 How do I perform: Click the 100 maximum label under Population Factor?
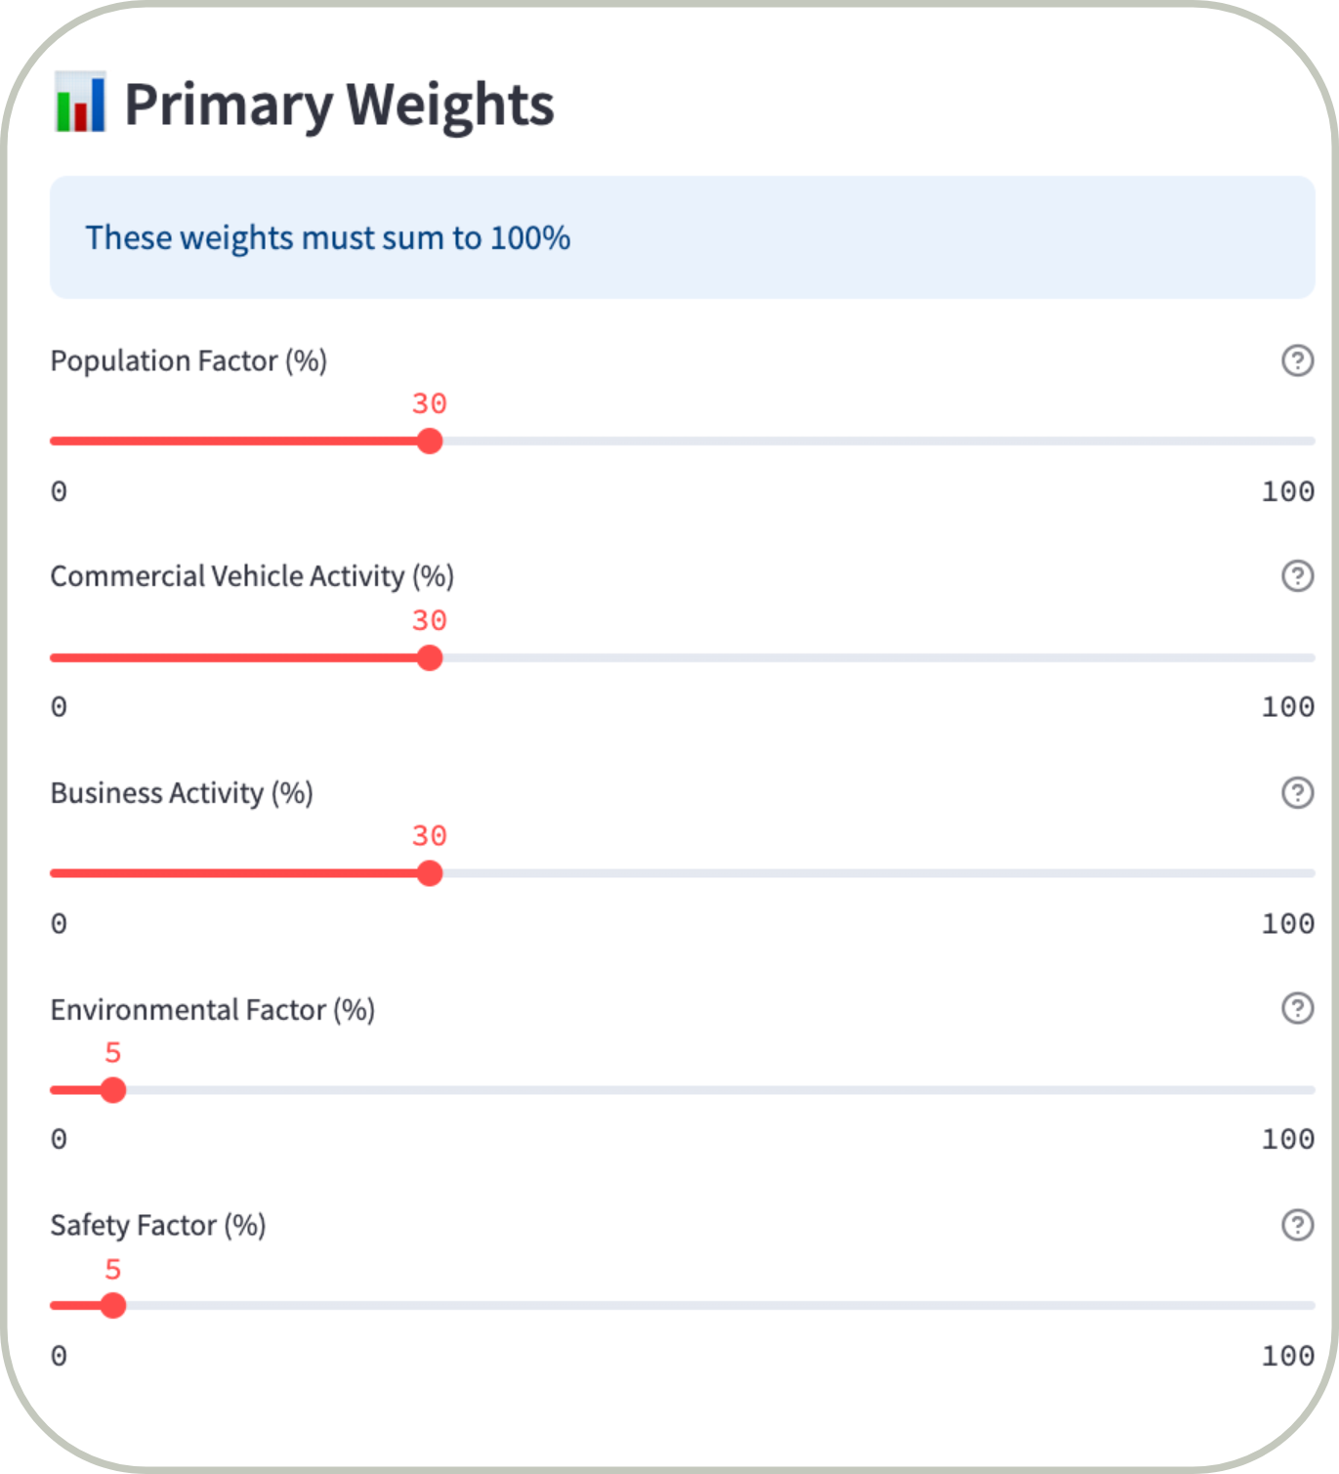(x=1287, y=491)
